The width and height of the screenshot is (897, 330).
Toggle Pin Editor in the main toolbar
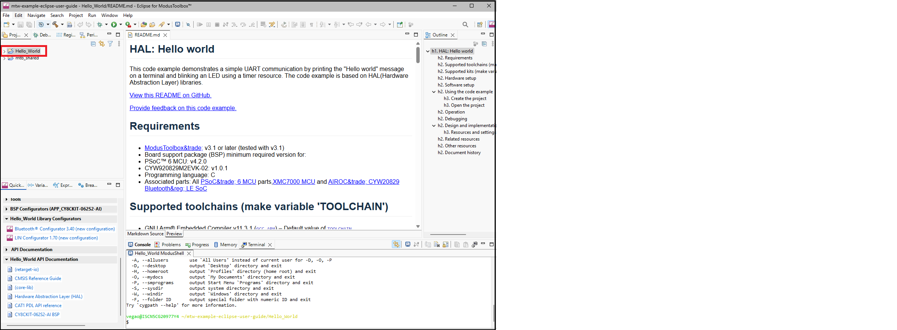(x=400, y=24)
